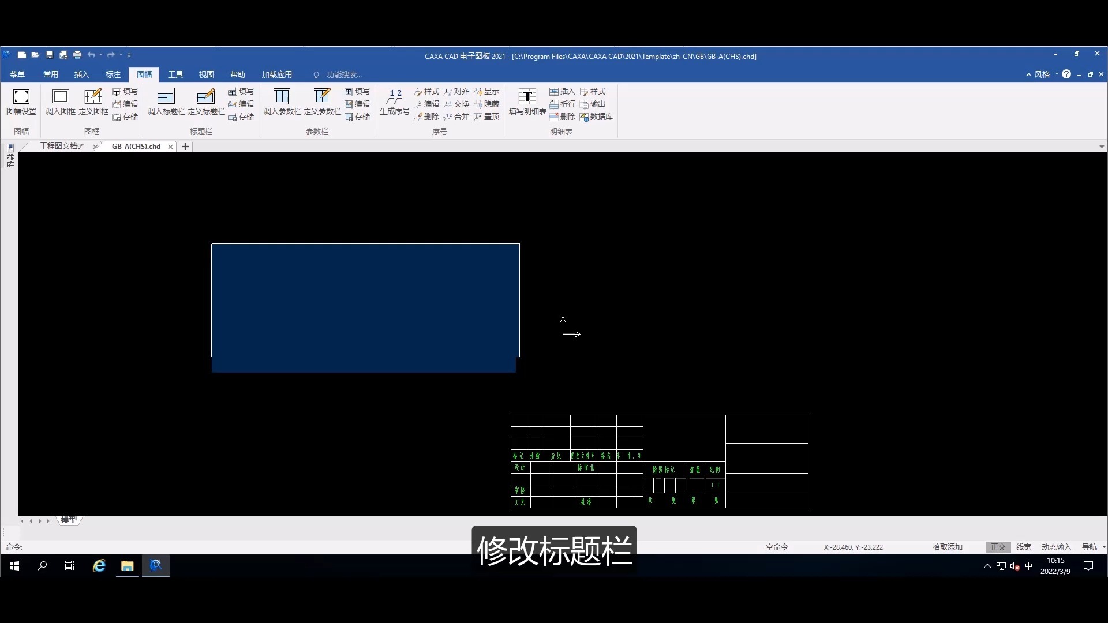The height and width of the screenshot is (623, 1108).
Task: Open the 图幅设置 settings tool
Action: (x=20, y=103)
